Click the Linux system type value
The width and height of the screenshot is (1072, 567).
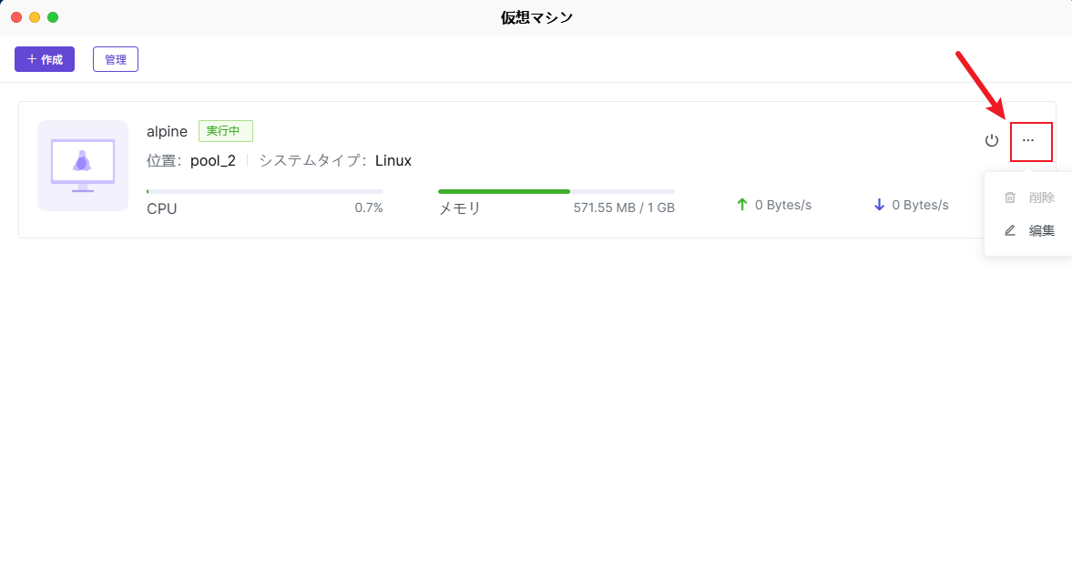(393, 160)
